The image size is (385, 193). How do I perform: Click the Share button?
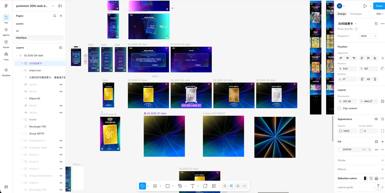379,6
